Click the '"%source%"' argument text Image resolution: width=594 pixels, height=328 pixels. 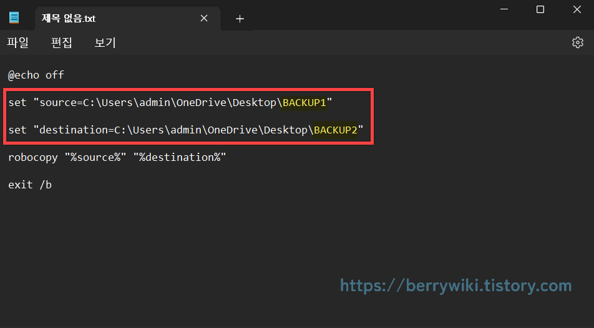click(95, 157)
